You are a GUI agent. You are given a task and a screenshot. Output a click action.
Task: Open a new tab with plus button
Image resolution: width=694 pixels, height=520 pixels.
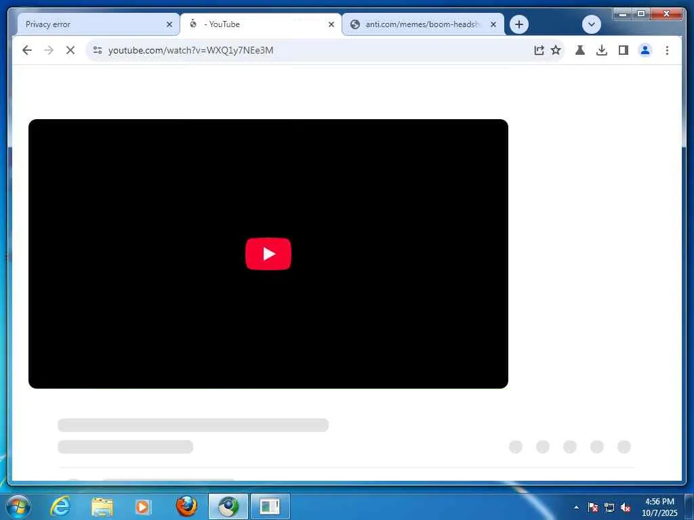click(x=519, y=24)
